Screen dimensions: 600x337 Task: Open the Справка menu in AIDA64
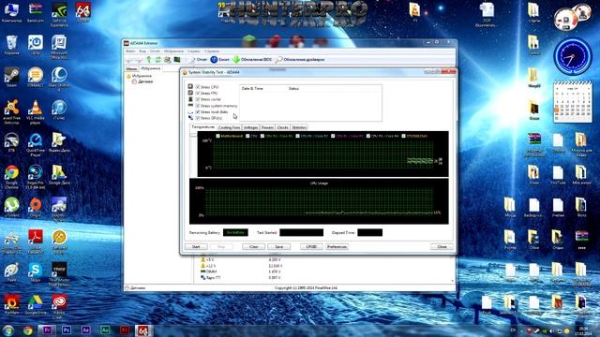click(212, 51)
